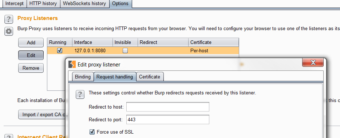The height and width of the screenshot is (138, 340).
Task: Click the Add listener button
Action: coord(31,42)
